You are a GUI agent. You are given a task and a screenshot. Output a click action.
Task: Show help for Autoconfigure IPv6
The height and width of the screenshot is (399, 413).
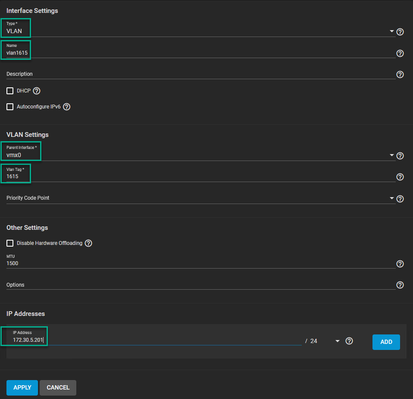67,107
